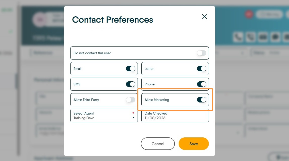289x161 pixels.
Task: Click the red circular badge in header
Action: 249,14
